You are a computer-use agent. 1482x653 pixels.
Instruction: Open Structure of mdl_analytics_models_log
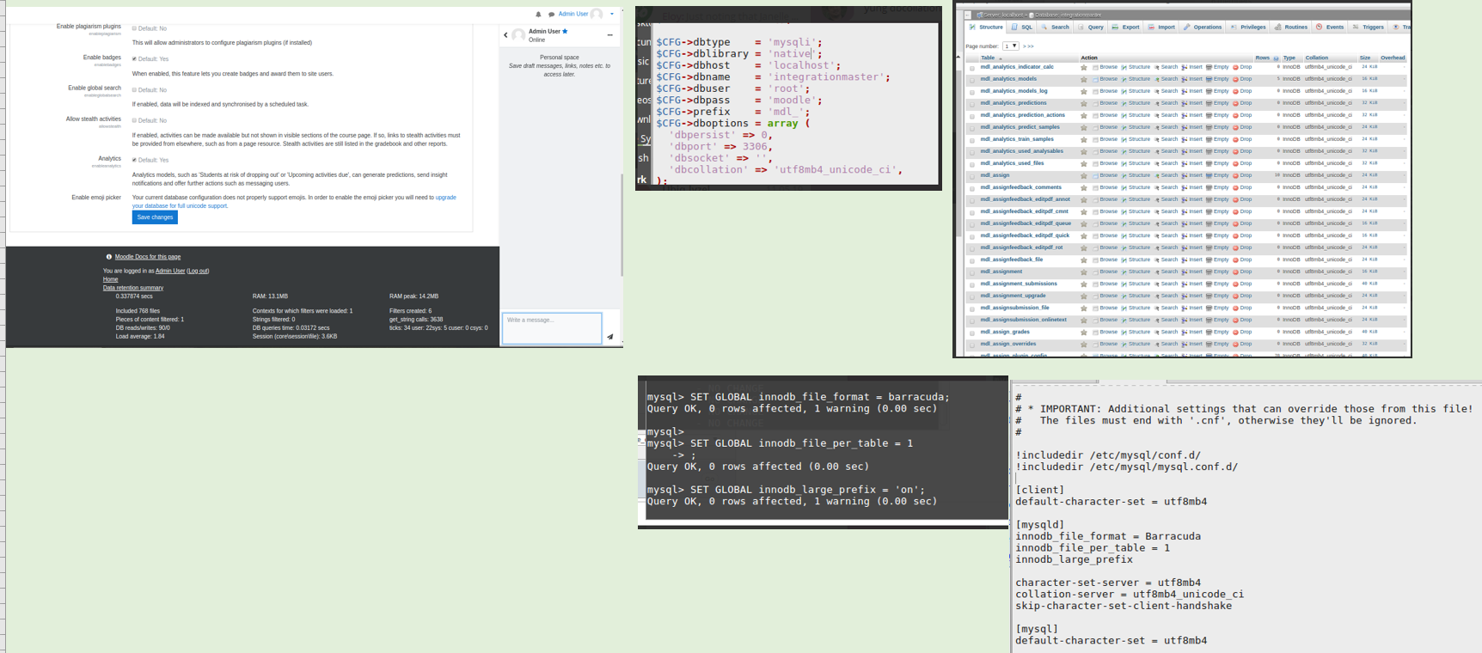click(1136, 91)
